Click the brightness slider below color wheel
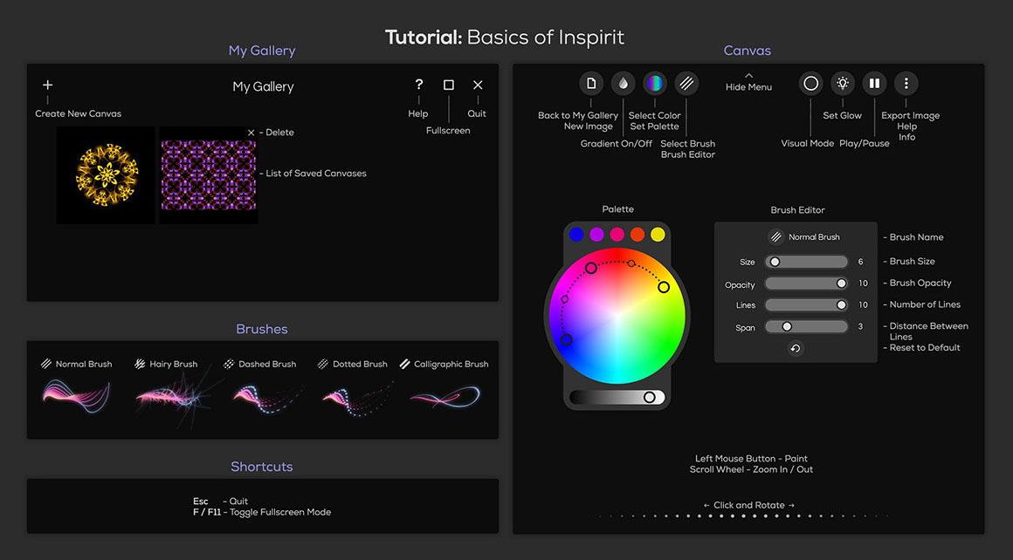Viewport: 1013px width, 560px height. (617, 398)
